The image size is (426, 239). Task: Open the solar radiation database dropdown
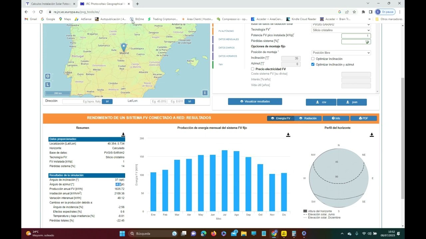(341, 25)
